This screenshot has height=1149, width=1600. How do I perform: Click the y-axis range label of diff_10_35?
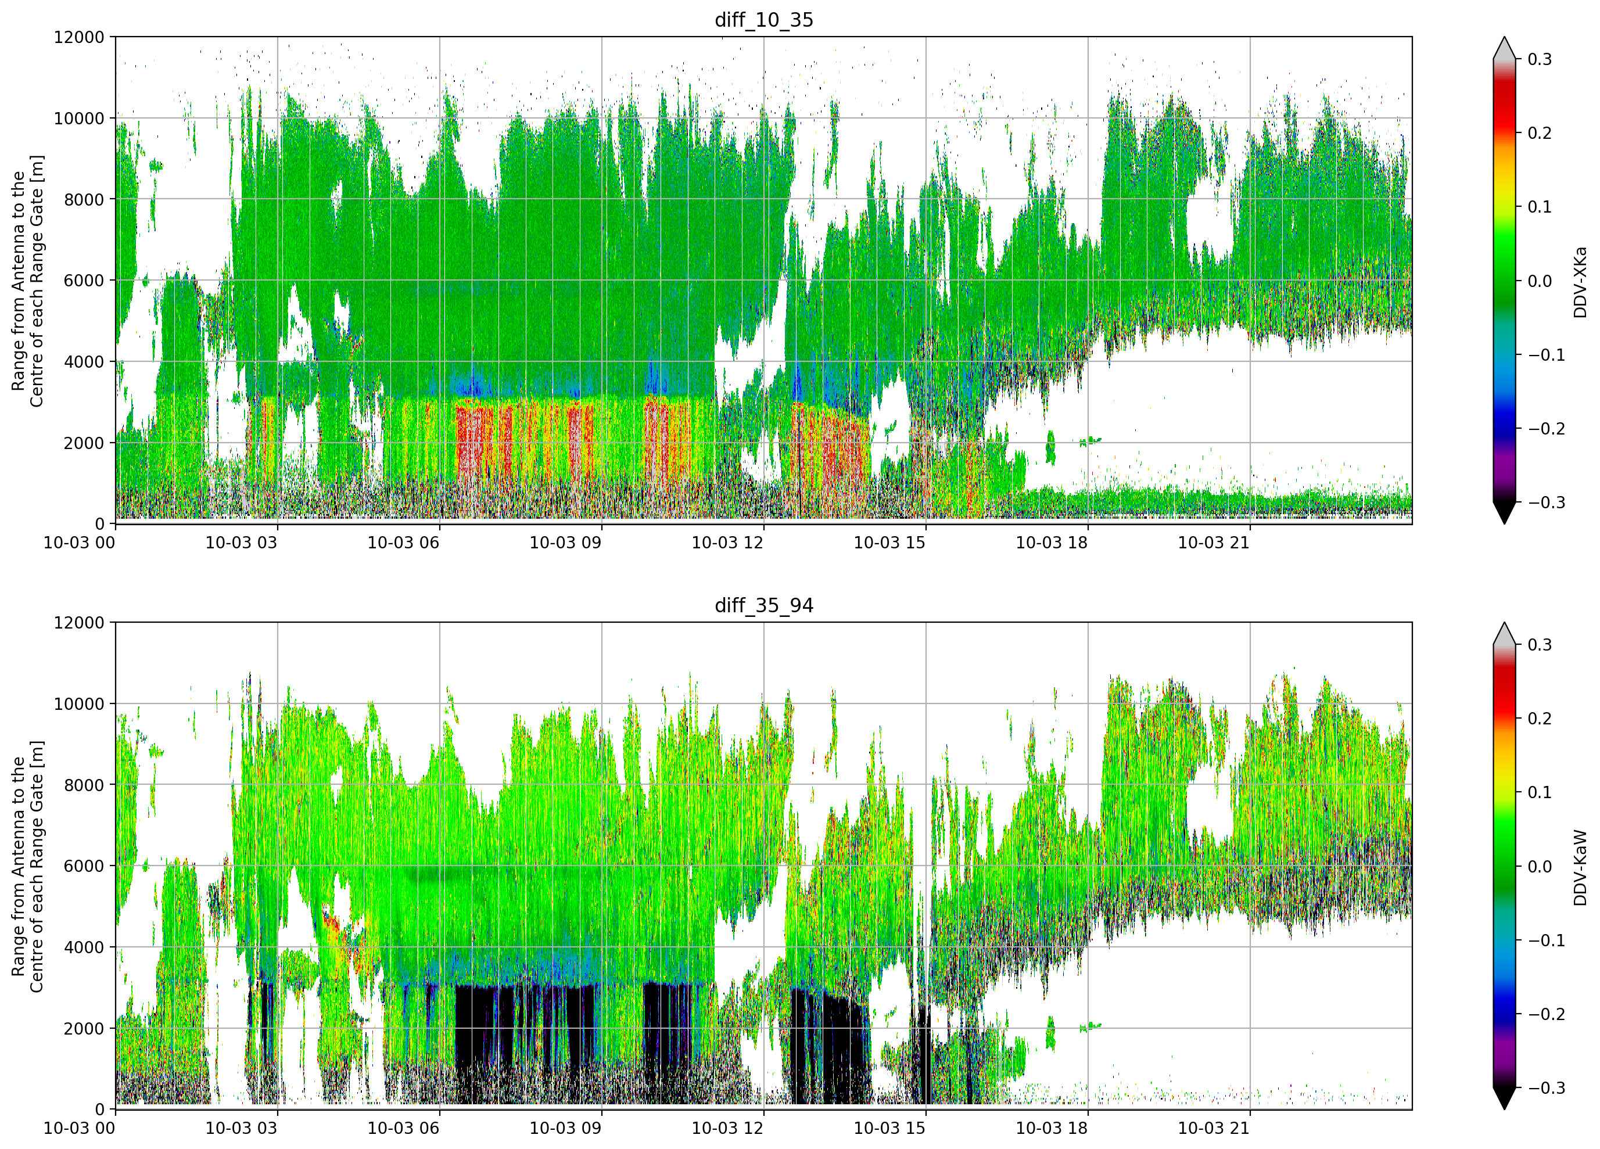click(27, 281)
